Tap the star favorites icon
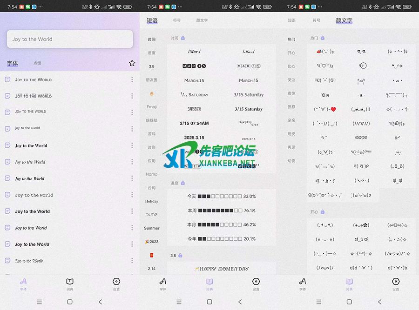 132,63
